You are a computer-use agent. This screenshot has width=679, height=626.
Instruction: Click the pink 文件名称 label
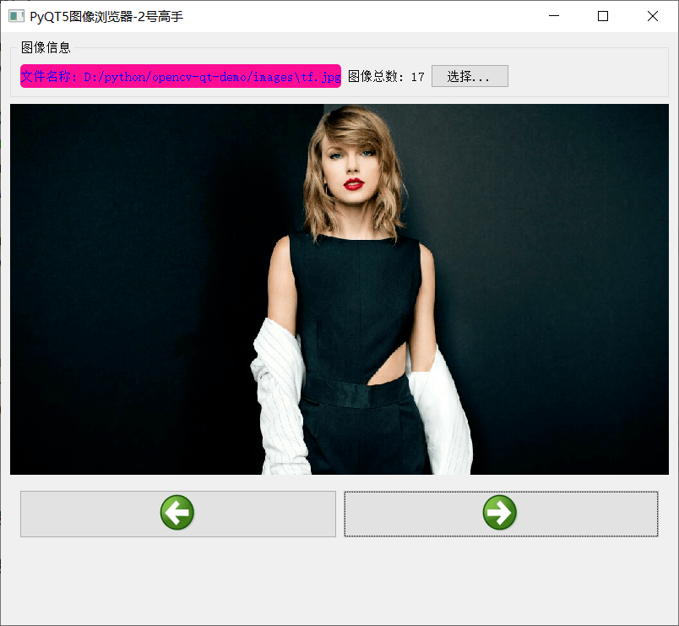51,76
